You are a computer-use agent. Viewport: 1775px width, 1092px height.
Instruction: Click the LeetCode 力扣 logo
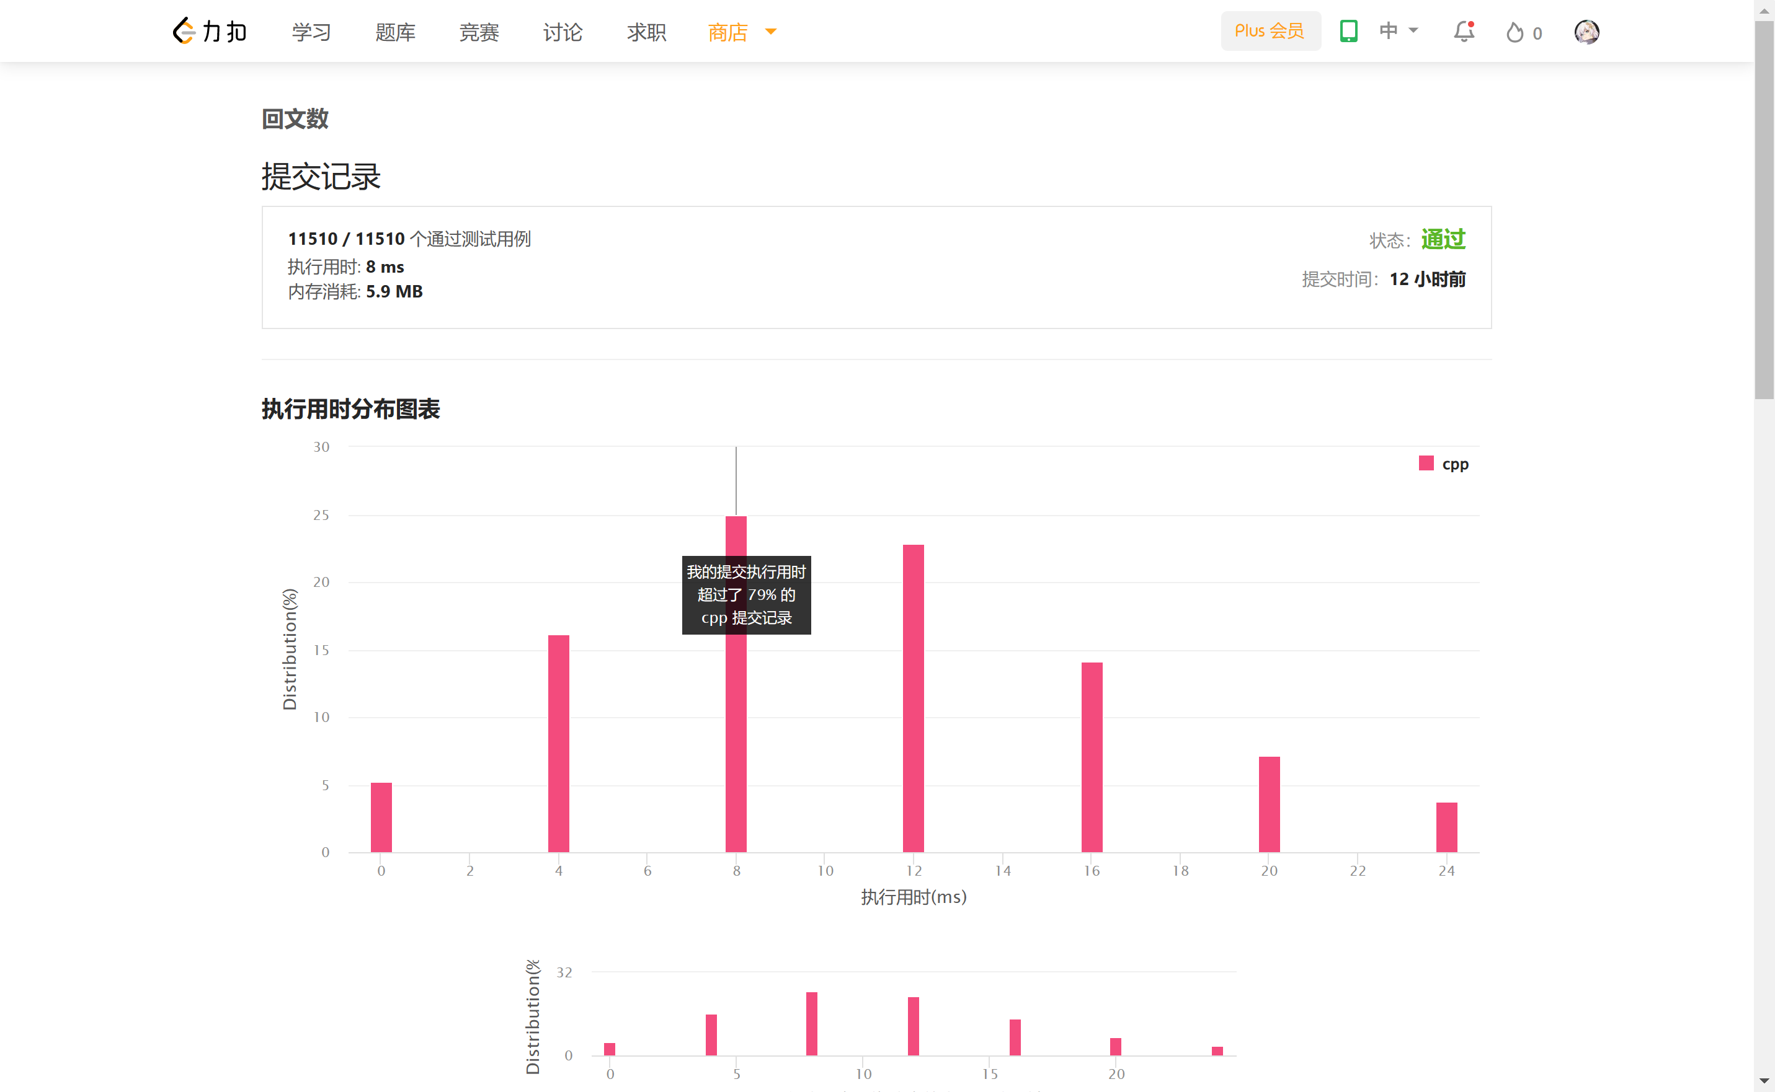point(210,32)
